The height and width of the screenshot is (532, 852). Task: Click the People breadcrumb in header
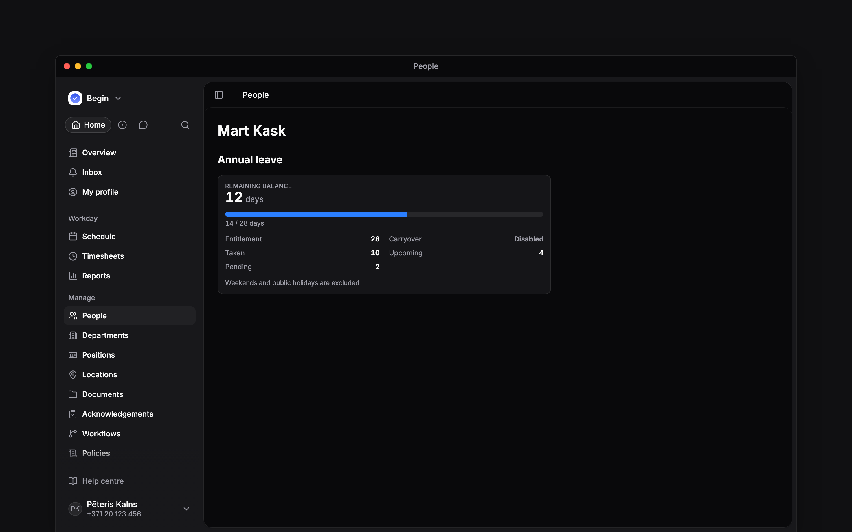[256, 95]
